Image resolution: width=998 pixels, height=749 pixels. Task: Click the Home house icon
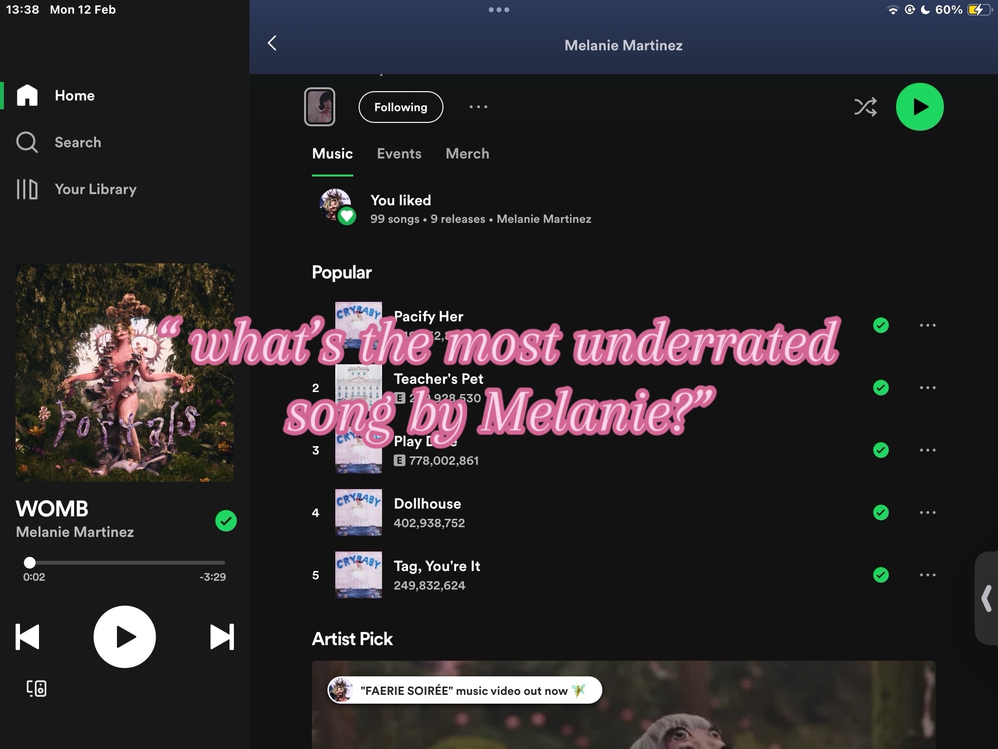27,95
